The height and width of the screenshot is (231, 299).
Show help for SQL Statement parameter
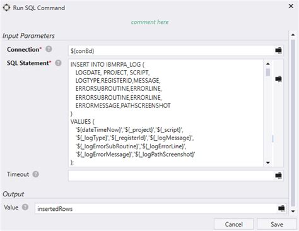[x=58, y=63]
